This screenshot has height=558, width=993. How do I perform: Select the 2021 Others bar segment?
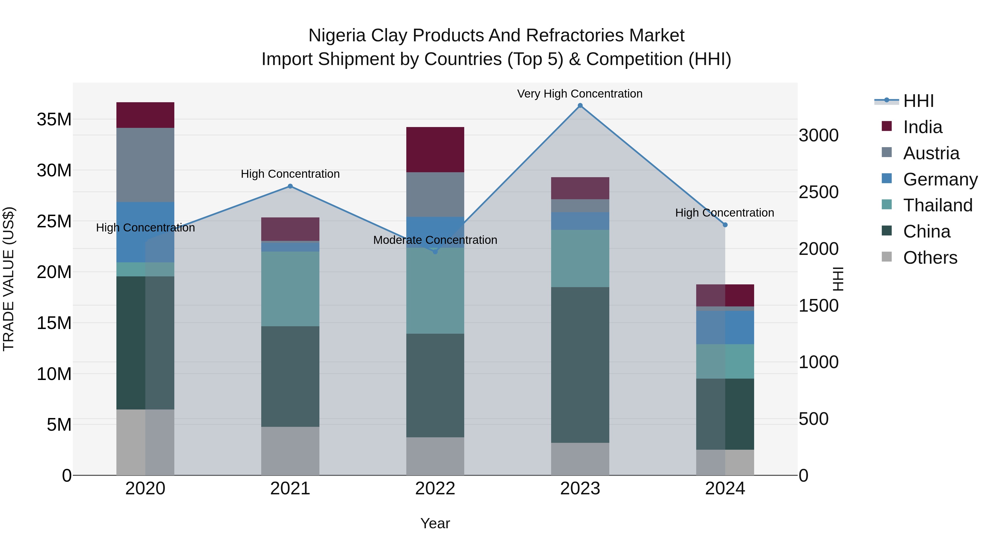coord(290,451)
